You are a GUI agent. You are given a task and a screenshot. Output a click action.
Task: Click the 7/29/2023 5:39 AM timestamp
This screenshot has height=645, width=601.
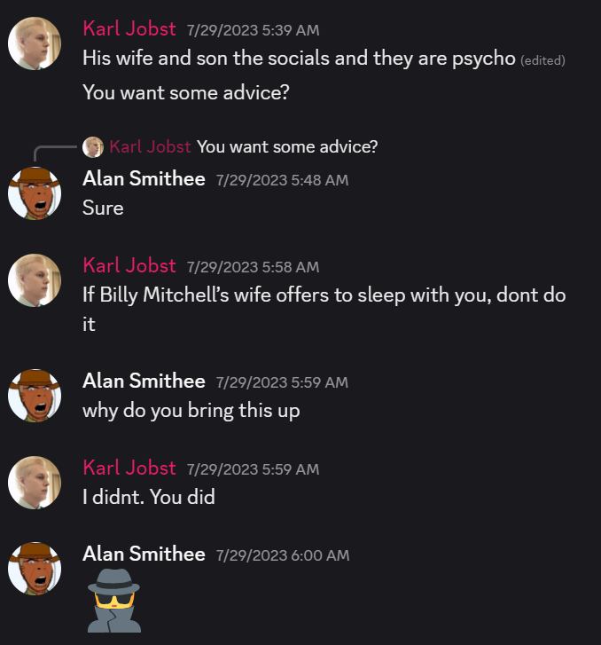[253, 30]
